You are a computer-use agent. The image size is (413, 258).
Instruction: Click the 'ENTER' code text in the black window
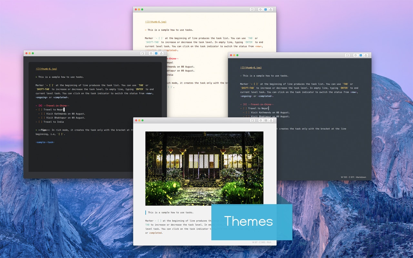click(140, 89)
